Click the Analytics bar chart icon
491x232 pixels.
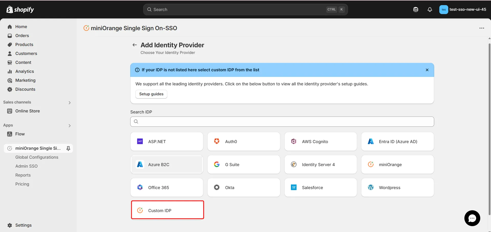[10, 71]
